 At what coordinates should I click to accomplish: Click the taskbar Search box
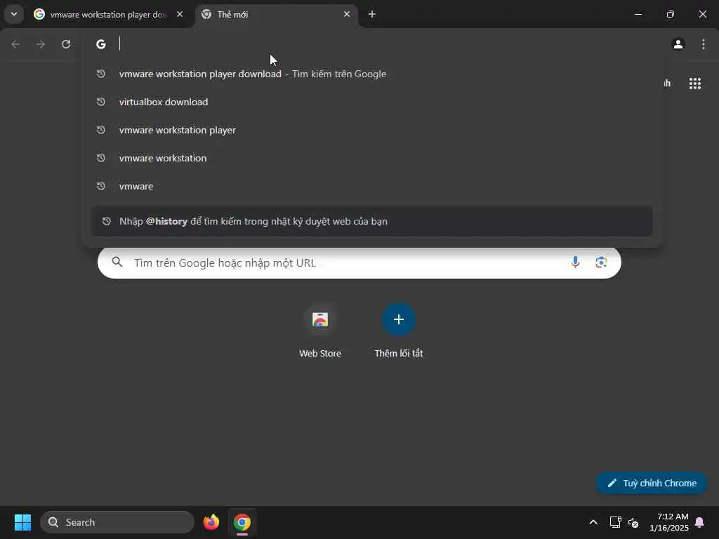pos(117,522)
